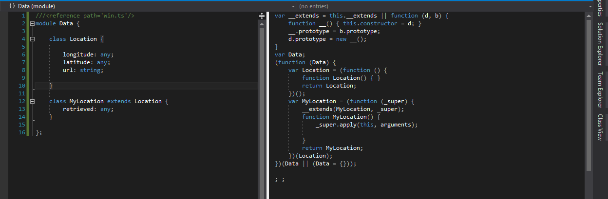The image size is (608, 199).
Task: Click the '_super.apply(this, arguments);' line
Action: [x=367, y=125]
